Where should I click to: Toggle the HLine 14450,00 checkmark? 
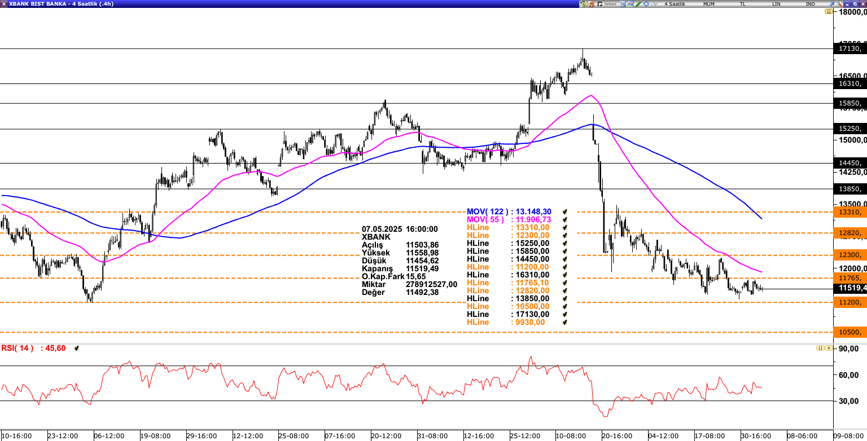564,259
